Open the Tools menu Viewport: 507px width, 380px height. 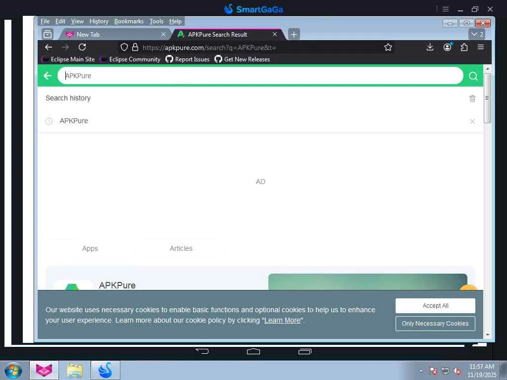tap(156, 21)
